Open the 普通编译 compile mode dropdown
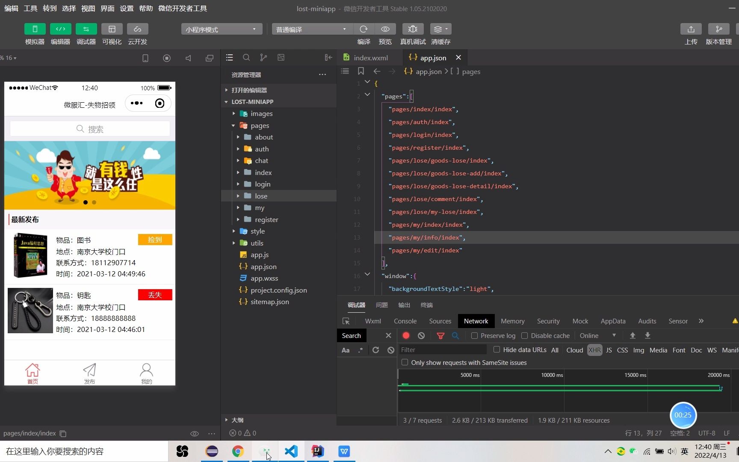Viewport: 739px width, 462px height. pyautogui.click(x=311, y=29)
